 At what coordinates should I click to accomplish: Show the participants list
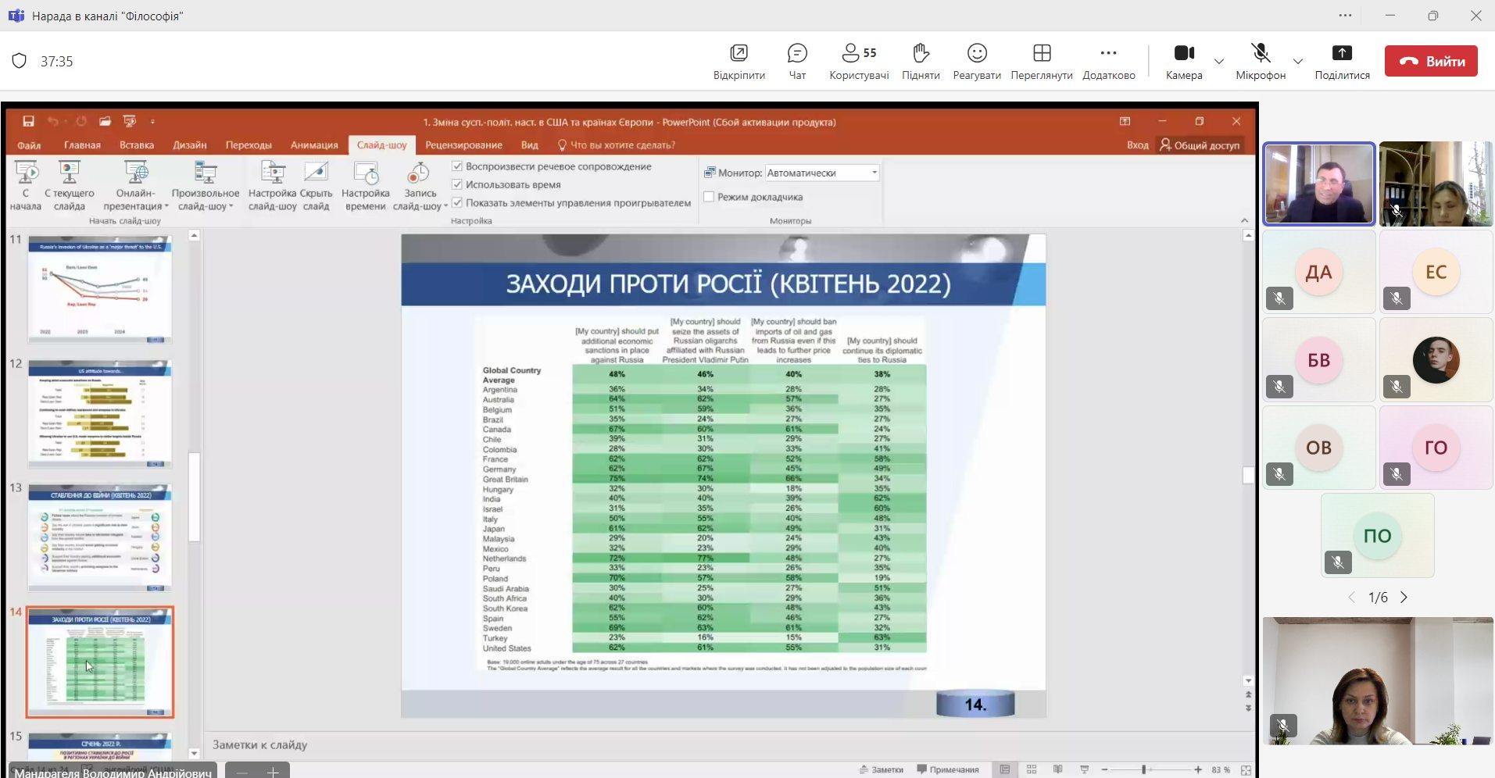858,61
